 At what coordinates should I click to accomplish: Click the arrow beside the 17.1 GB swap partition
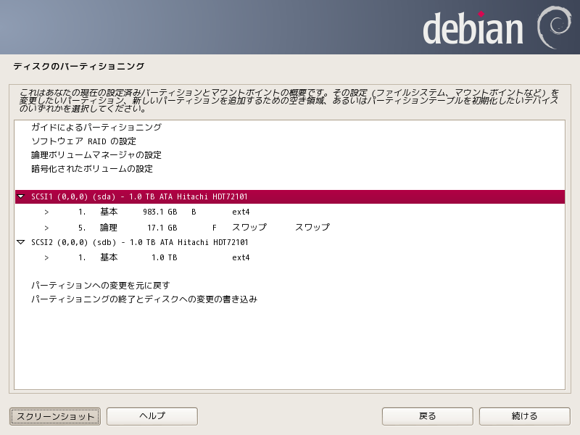[x=46, y=228]
